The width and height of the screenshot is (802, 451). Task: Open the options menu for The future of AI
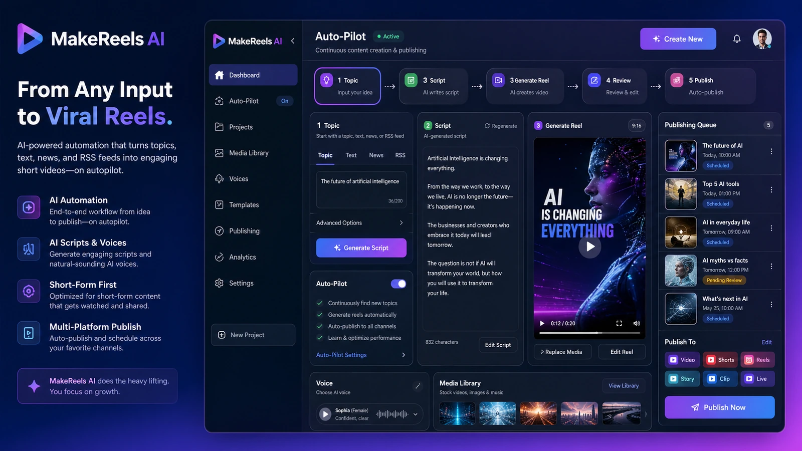771,151
